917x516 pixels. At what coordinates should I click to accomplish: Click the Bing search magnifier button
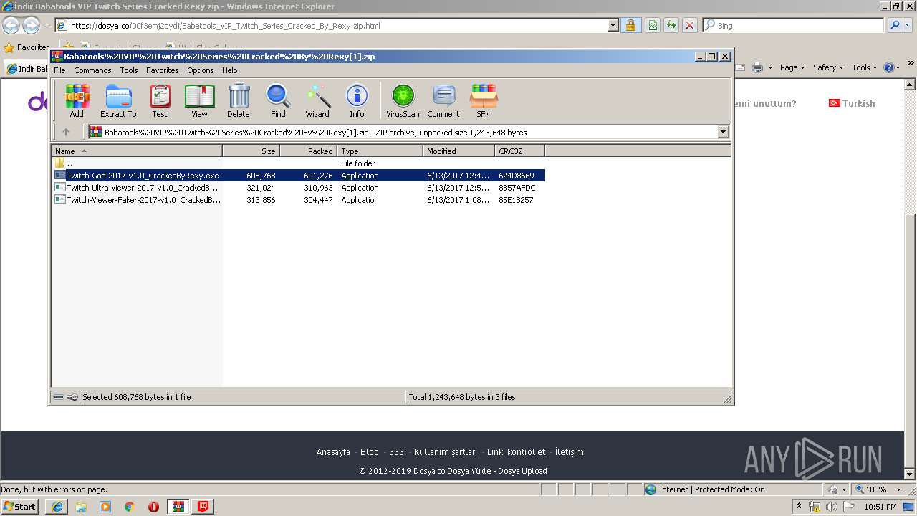point(895,25)
